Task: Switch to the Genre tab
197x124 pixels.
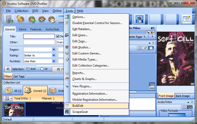Action: click(x=23, y=29)
